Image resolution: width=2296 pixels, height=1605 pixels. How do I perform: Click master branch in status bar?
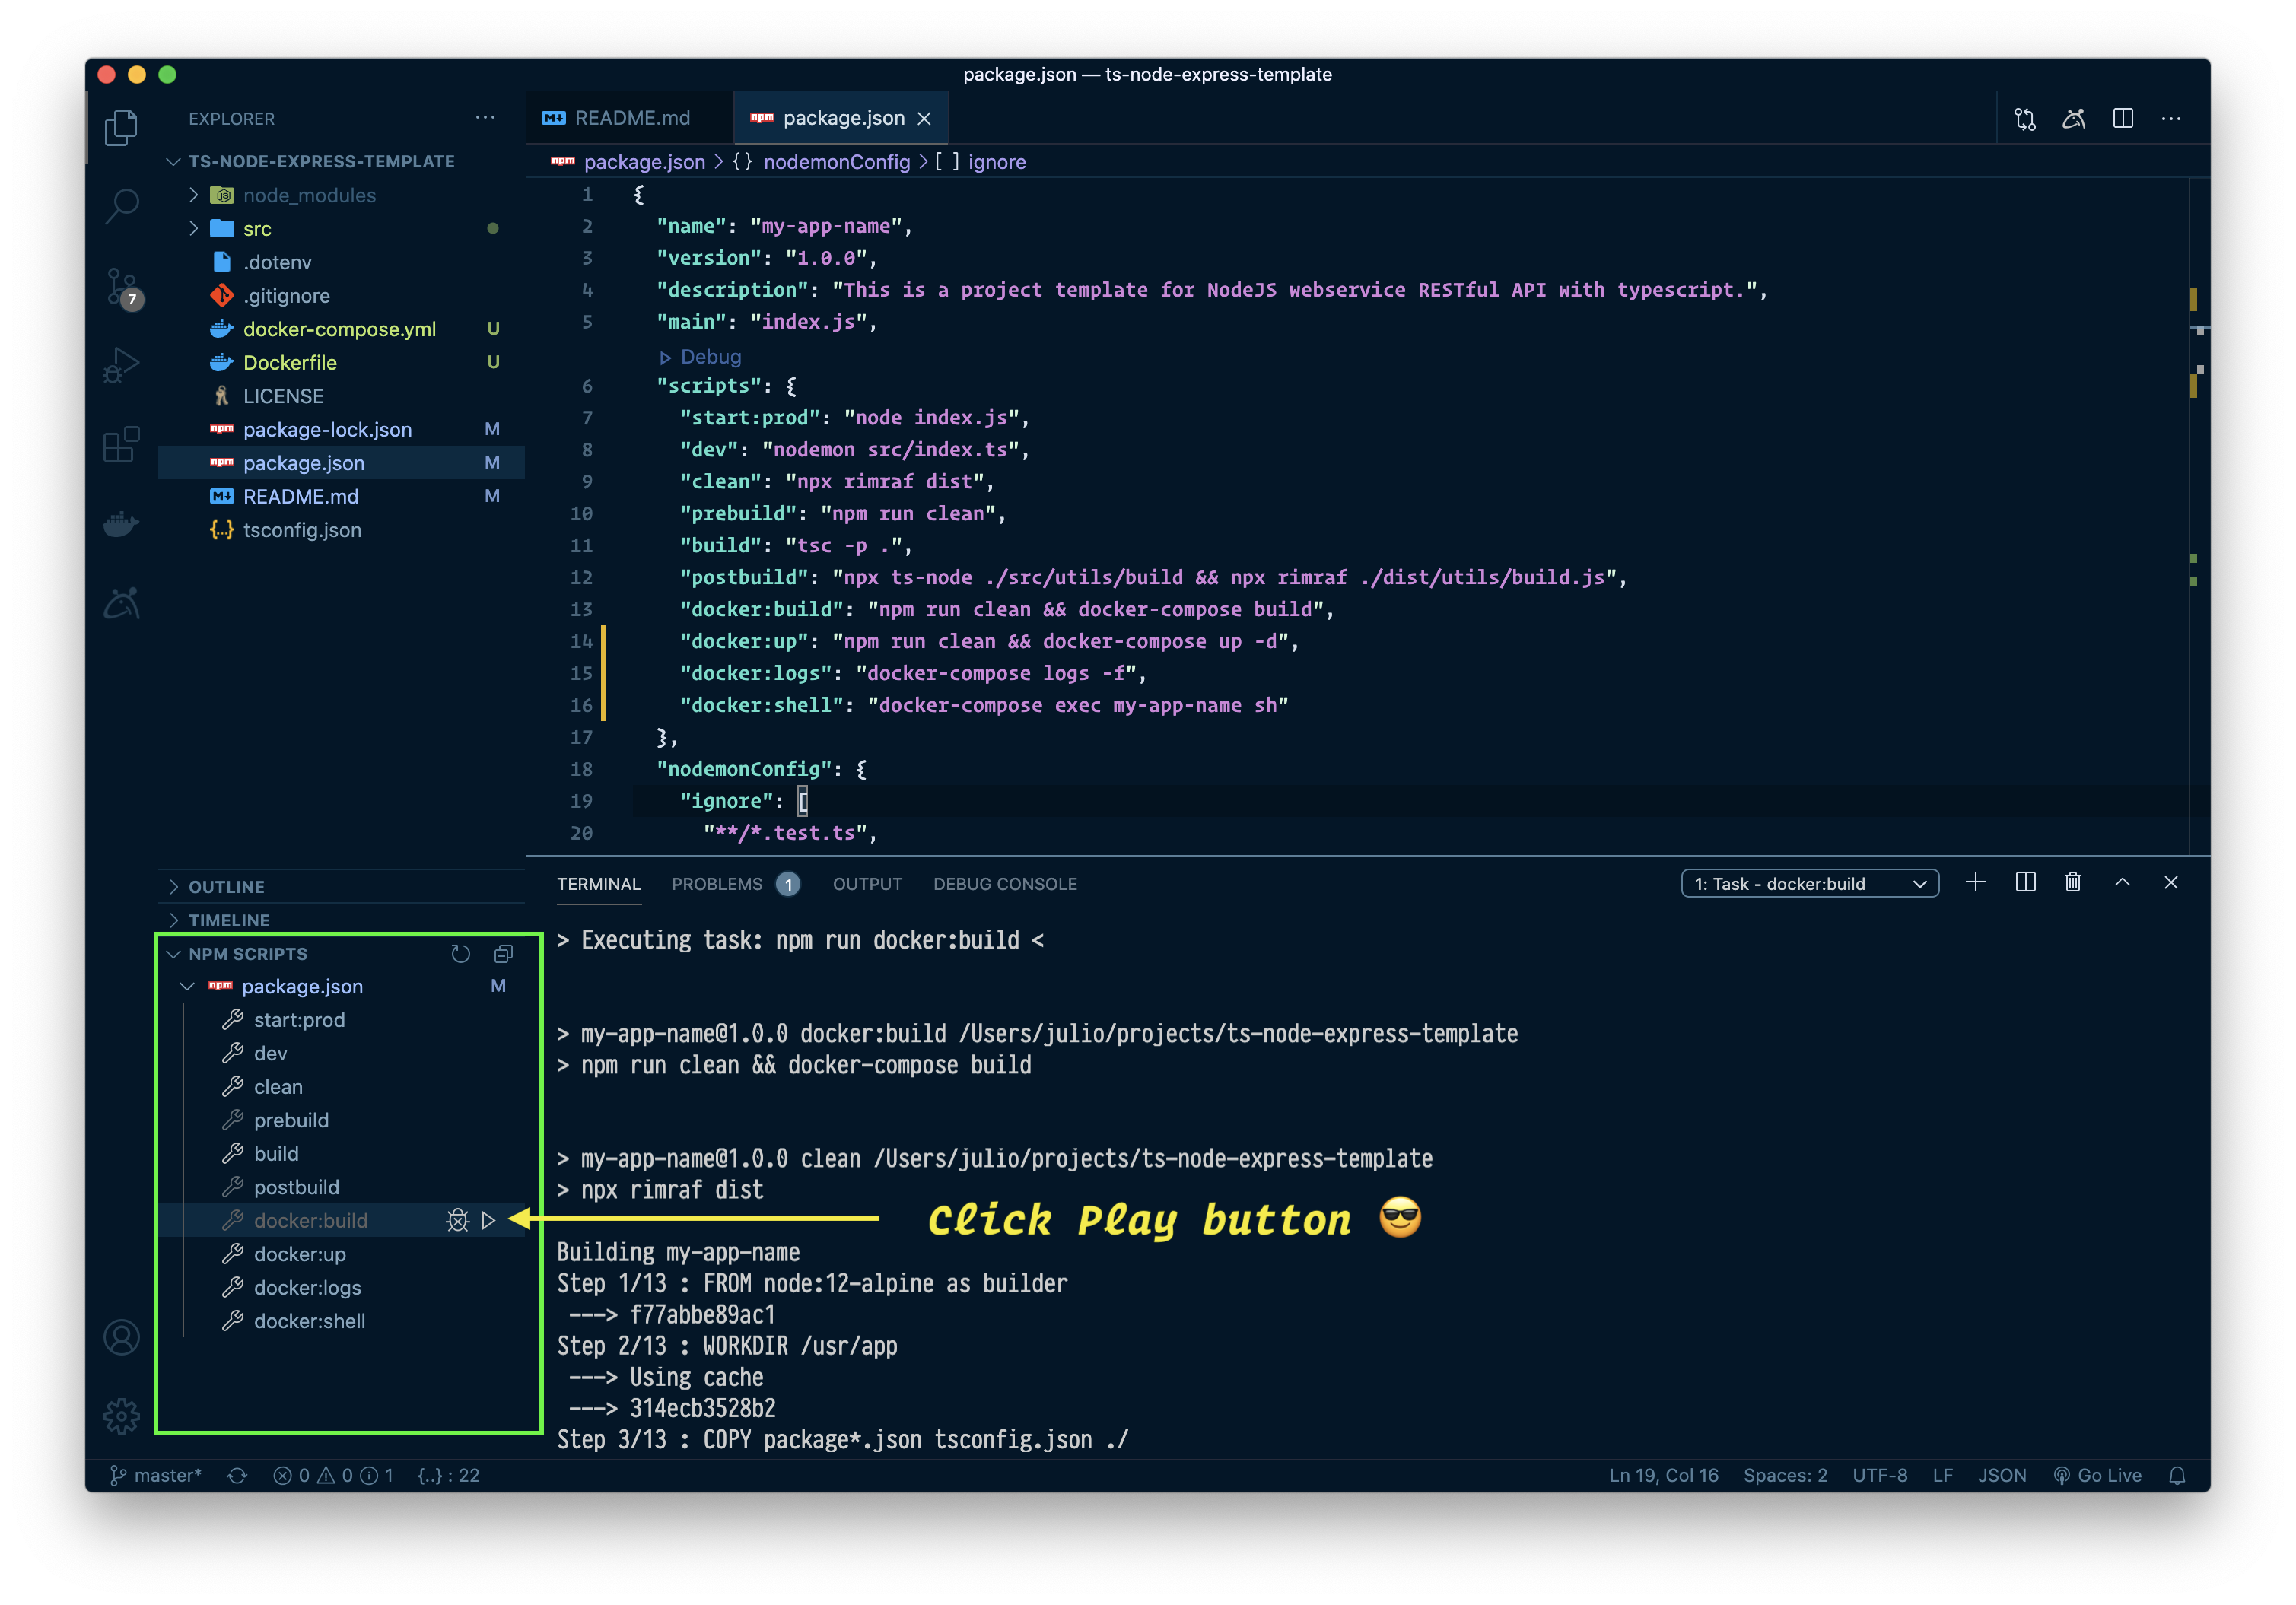click(x=156, y=1475)
